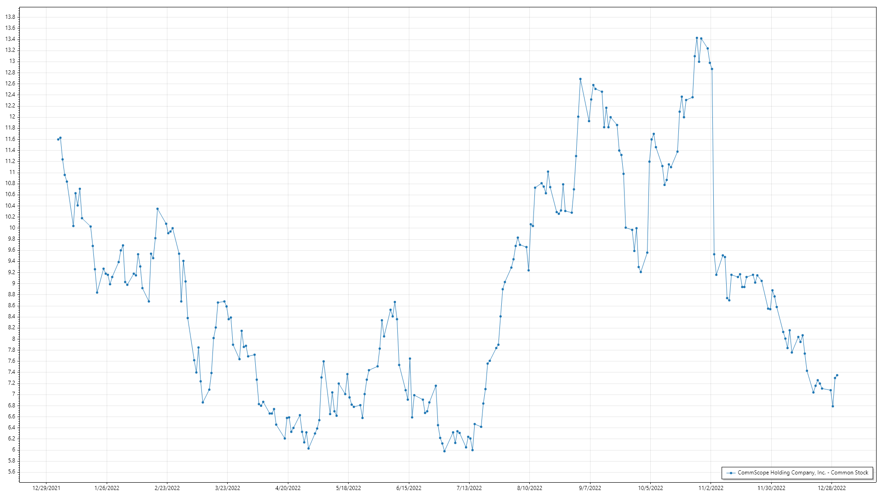Click the 9.2 y-axis value label
Screen dimensions: 883x496
pyautogui.click(x=11, y=272)
